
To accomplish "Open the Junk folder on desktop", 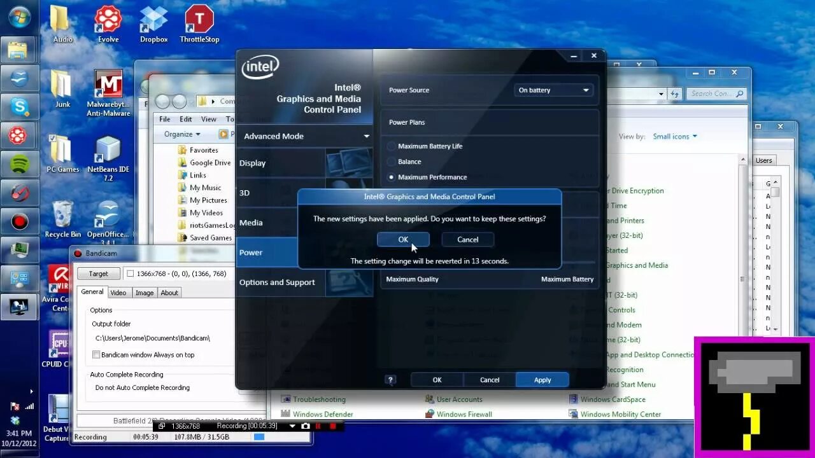I will point(62,89).
